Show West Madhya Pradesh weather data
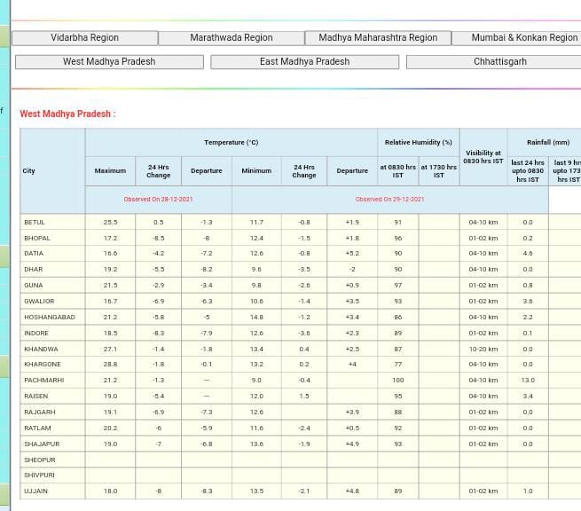 pos(109,62)
